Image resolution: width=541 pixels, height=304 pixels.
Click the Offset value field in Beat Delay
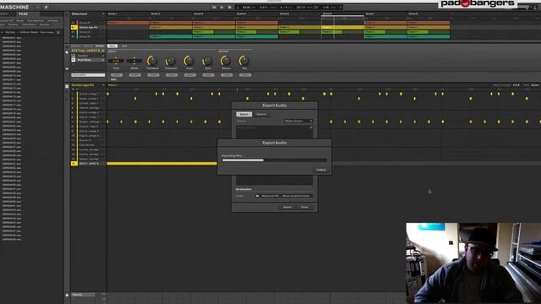point(134,61)
